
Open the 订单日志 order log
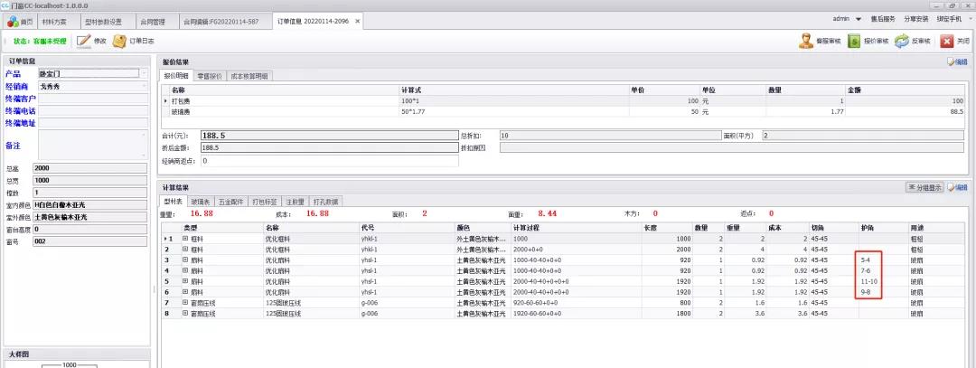119,41
